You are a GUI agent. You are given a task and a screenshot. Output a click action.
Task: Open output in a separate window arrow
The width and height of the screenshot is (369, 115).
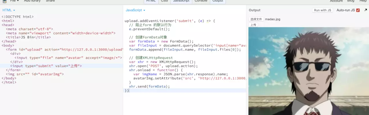pyautogui.click(x=366, y=10)
